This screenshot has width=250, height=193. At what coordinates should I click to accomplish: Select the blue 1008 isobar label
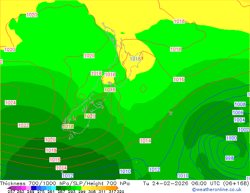click(240, 104)
